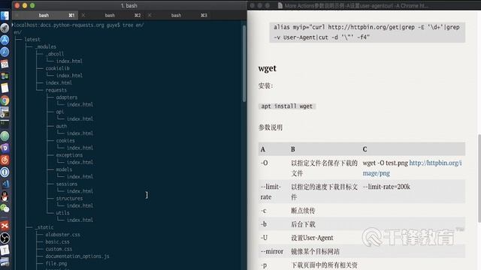Click the 'wget' heading in document
Viewport: 481px width, 270px height.
tap(268, 68)
